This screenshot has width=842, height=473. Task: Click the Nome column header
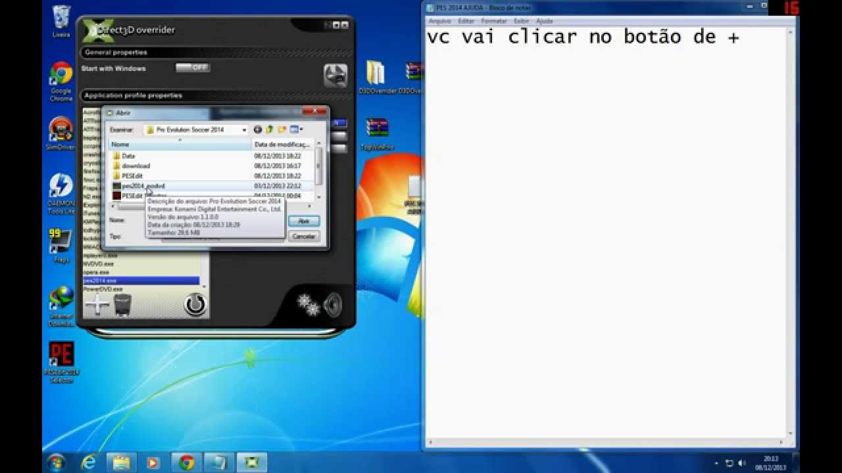coord(180,145)
